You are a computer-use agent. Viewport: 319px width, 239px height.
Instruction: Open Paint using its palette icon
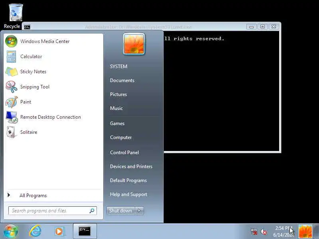pos(12,102)
